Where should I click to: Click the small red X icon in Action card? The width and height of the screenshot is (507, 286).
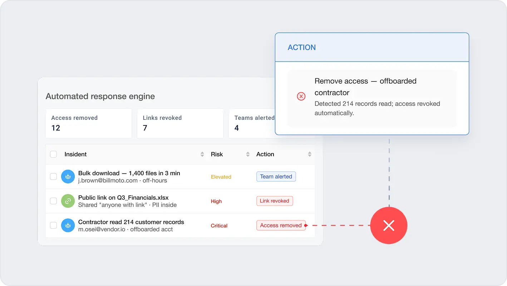(301, 96)
